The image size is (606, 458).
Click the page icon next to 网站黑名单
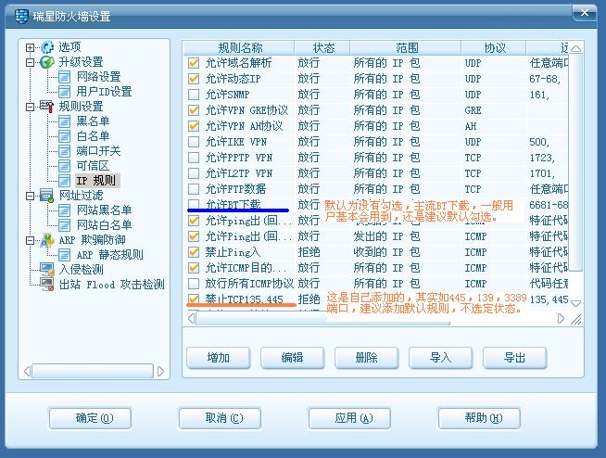coord(64,210)
